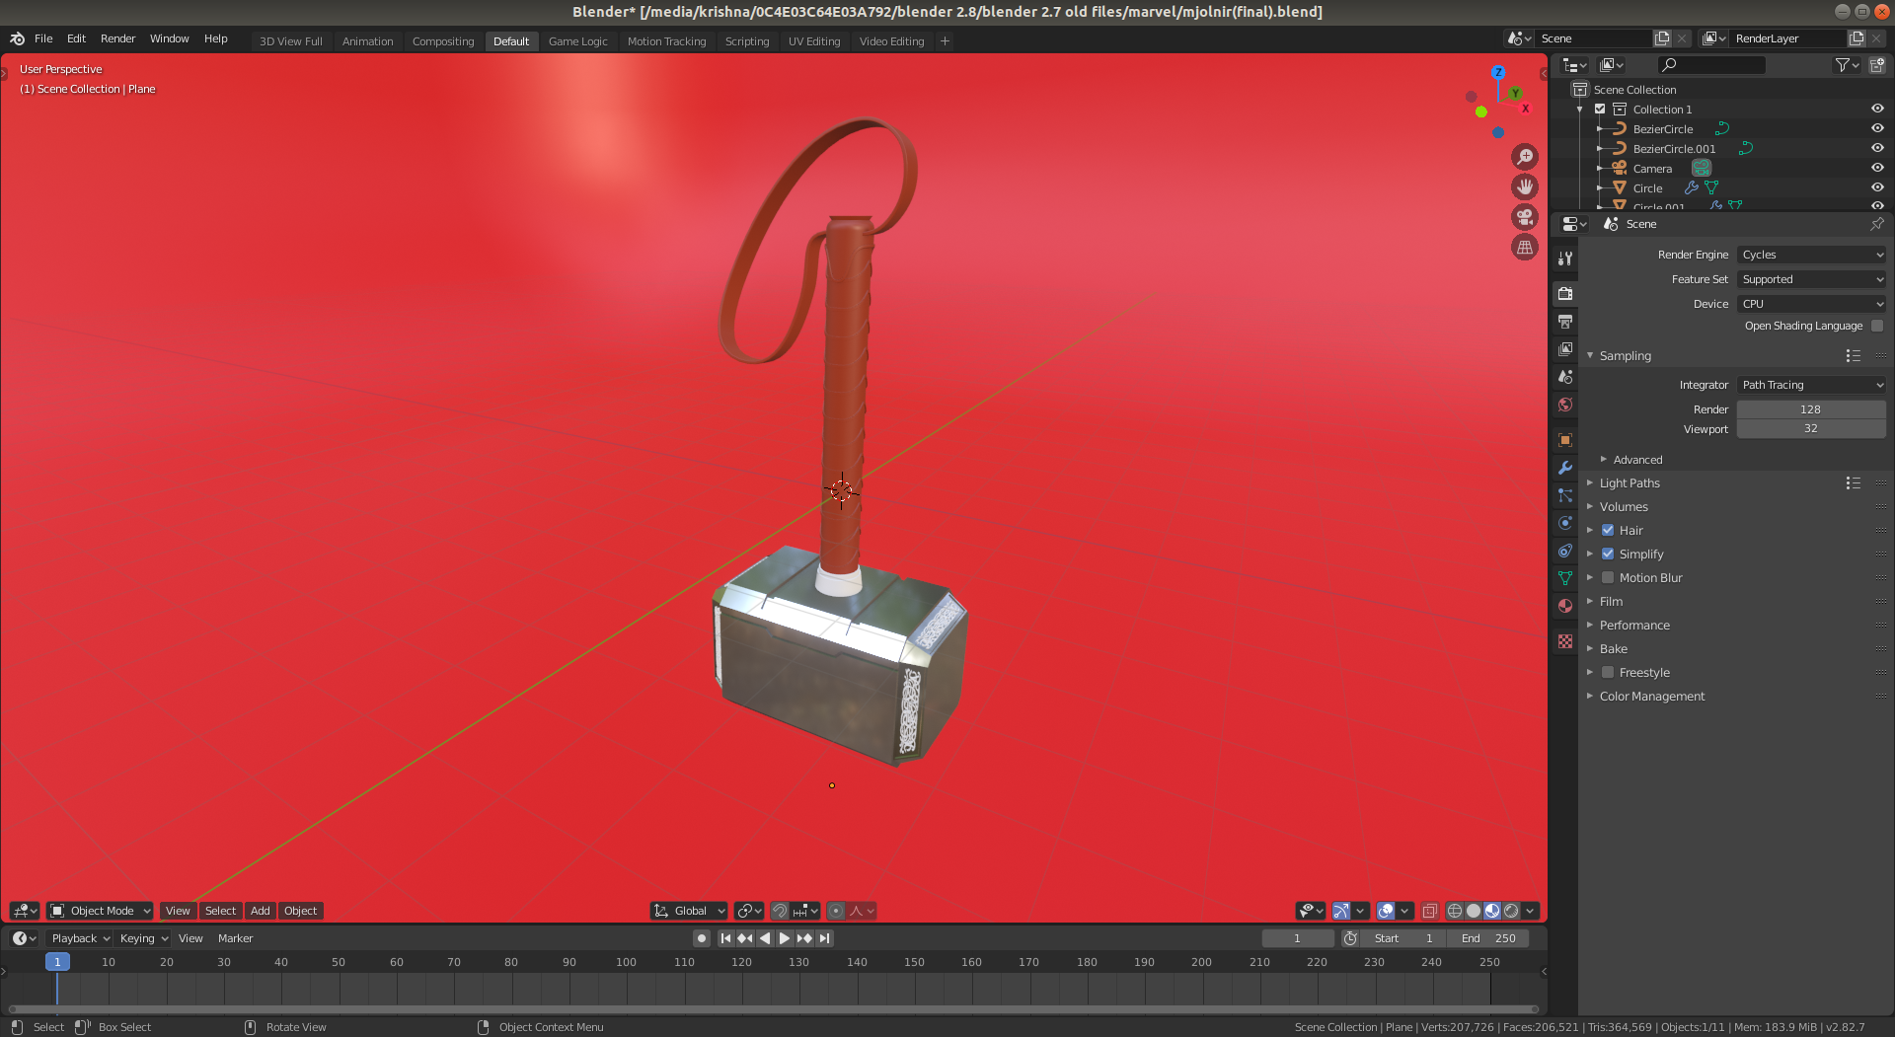The height and width of the screenshot is (1037, 1895).
Task: Toggle Collection 1 exclude checkbox
Action: (x=1600, y=109)
